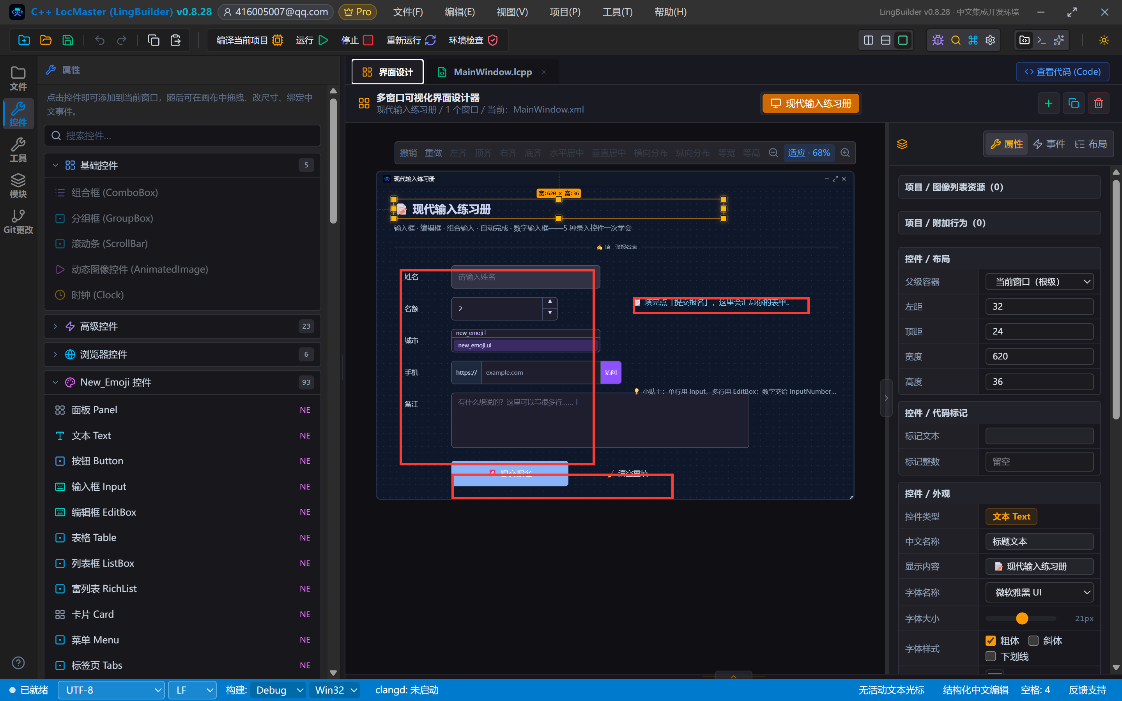Click the 运行 run button

(x=312, y=41)
